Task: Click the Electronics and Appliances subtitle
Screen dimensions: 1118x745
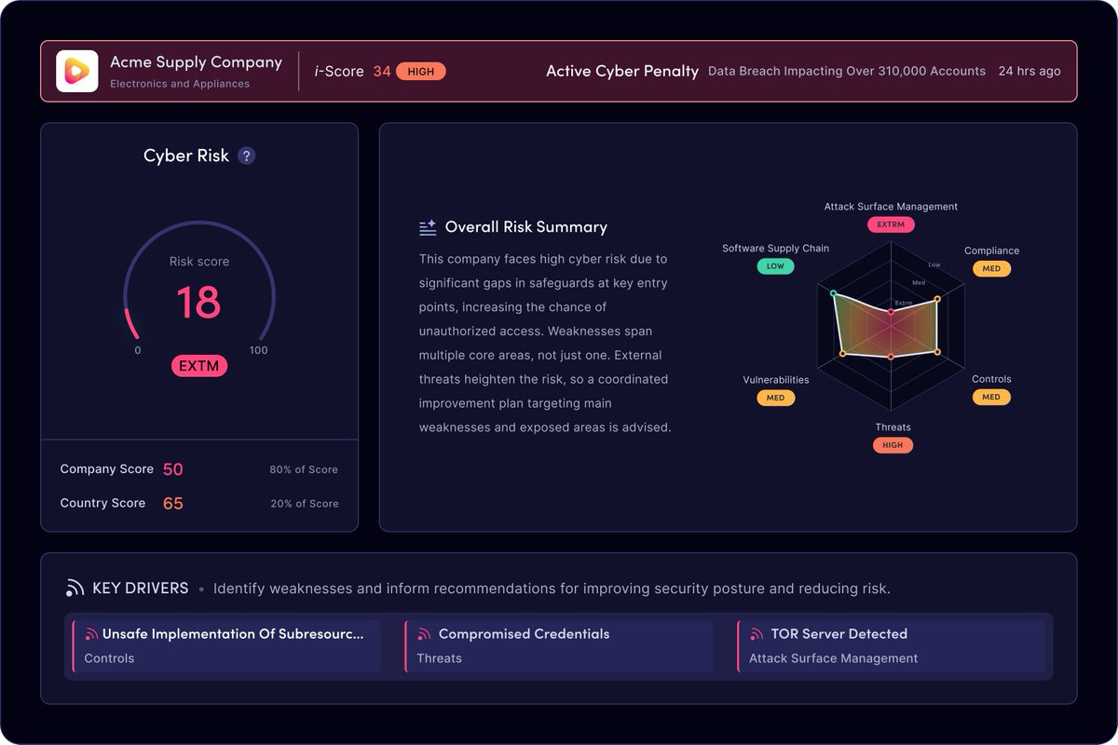Action: point(180,84)
